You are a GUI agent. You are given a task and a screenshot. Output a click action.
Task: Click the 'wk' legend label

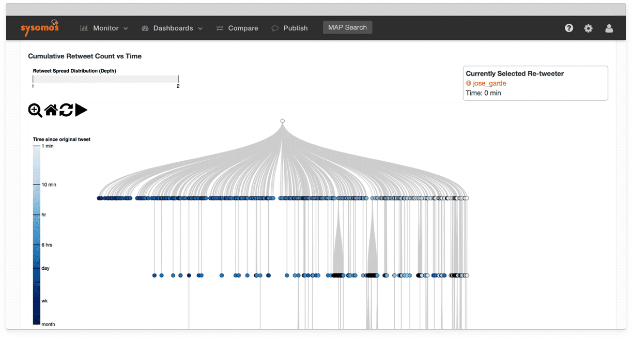pos(44,301)
